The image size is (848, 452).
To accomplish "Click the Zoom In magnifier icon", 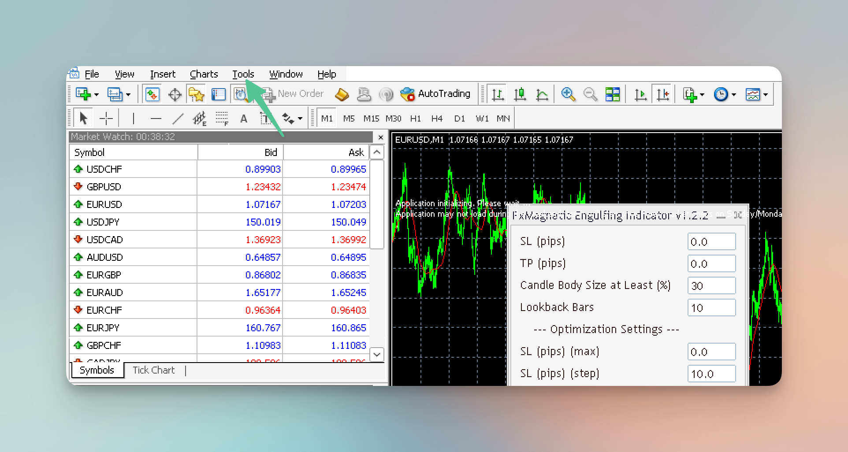I will tap(568, 94).
